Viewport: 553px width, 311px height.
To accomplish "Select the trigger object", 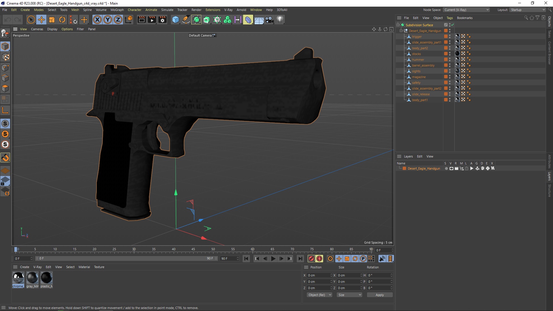I will (x=416, y=37).
